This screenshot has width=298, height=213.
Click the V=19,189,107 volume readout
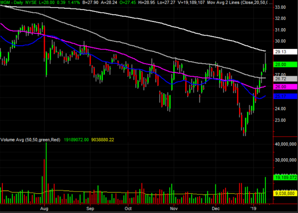[x=191, y=2]
